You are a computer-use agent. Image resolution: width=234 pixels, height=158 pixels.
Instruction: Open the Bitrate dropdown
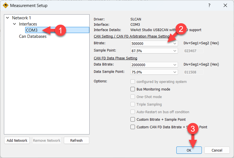pos(175,44)
